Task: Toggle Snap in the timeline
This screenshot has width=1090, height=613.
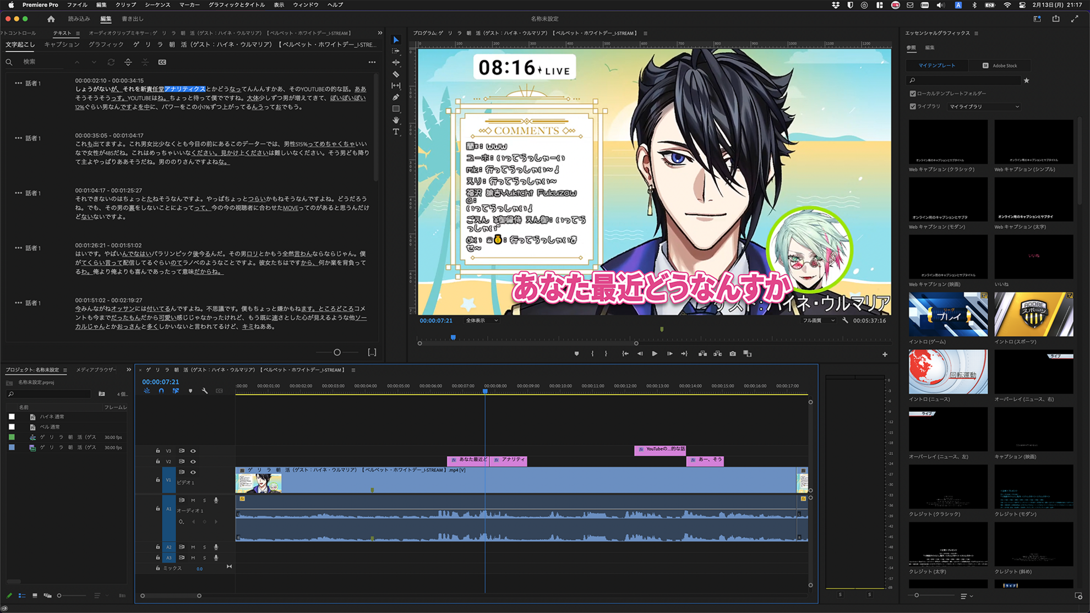Action: coord(161,391)
